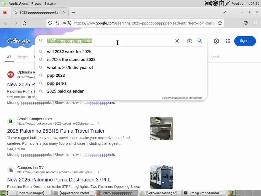Focus the Google search text field
The width and height of the screenshot is (261, 196).
click(x=110, y=41)
